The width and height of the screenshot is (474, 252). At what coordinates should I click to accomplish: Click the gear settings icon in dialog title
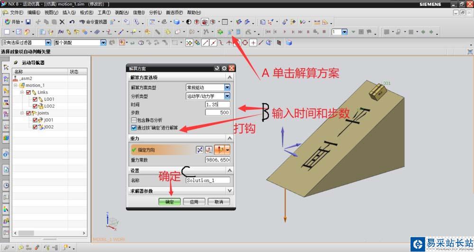click(x=224, y=68)
